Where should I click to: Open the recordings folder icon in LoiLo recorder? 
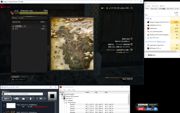click(24, 98)
